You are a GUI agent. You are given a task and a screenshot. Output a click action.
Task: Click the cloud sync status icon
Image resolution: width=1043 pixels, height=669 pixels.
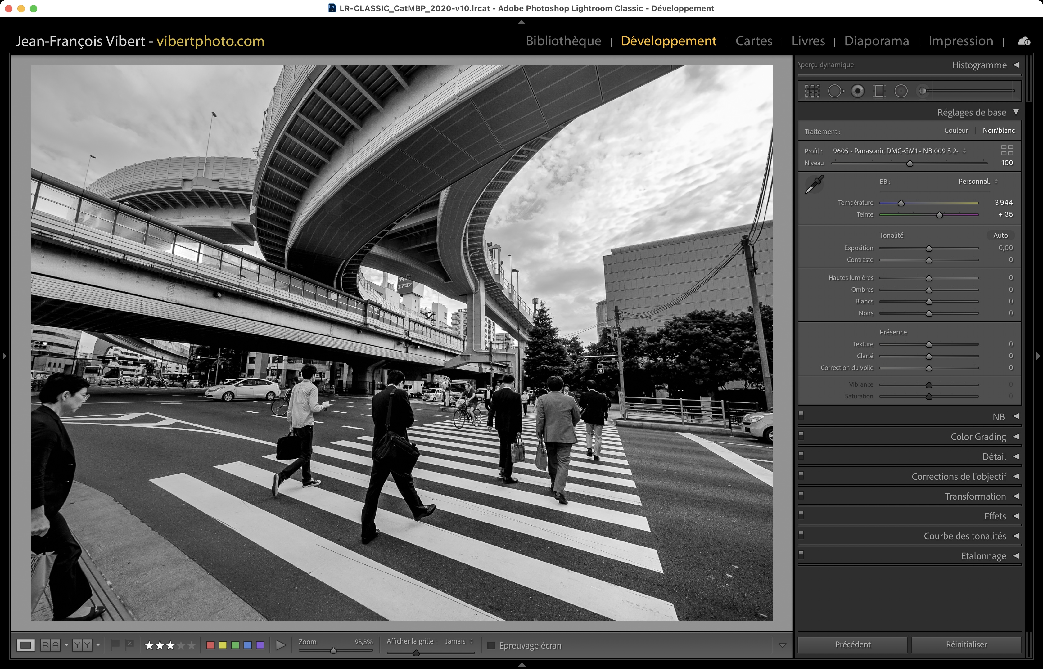pos(1024,41)
